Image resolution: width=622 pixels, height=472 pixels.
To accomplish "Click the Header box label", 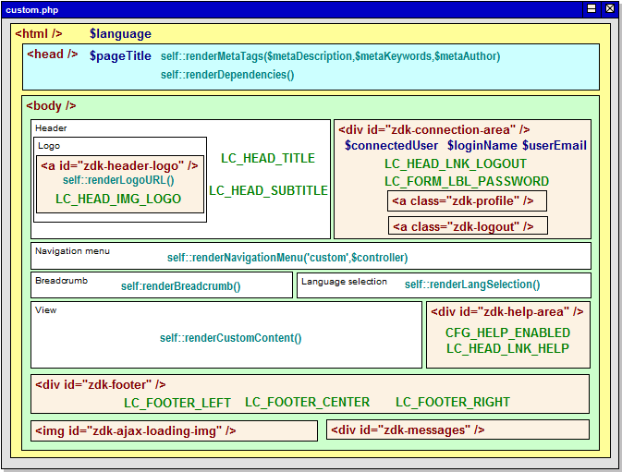I will pyautogui.click(x=51, y=128).
